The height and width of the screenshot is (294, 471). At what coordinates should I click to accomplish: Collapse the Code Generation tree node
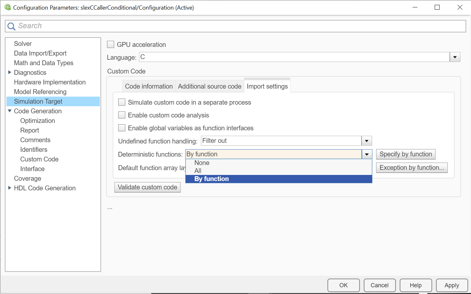click(x=10, y=111)
